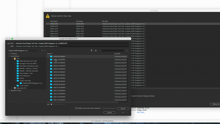Image resolution: width=220 pixels, height=124 pixels.
Task: Expand the Footage from Asia Office folder
Action: tap(15, 64)
